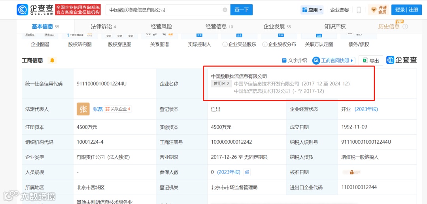Image resolution: width=427 pixels, height=204 pixels.
Task: Open the 应用 dropdown menu
Action: tap(312, 10)
